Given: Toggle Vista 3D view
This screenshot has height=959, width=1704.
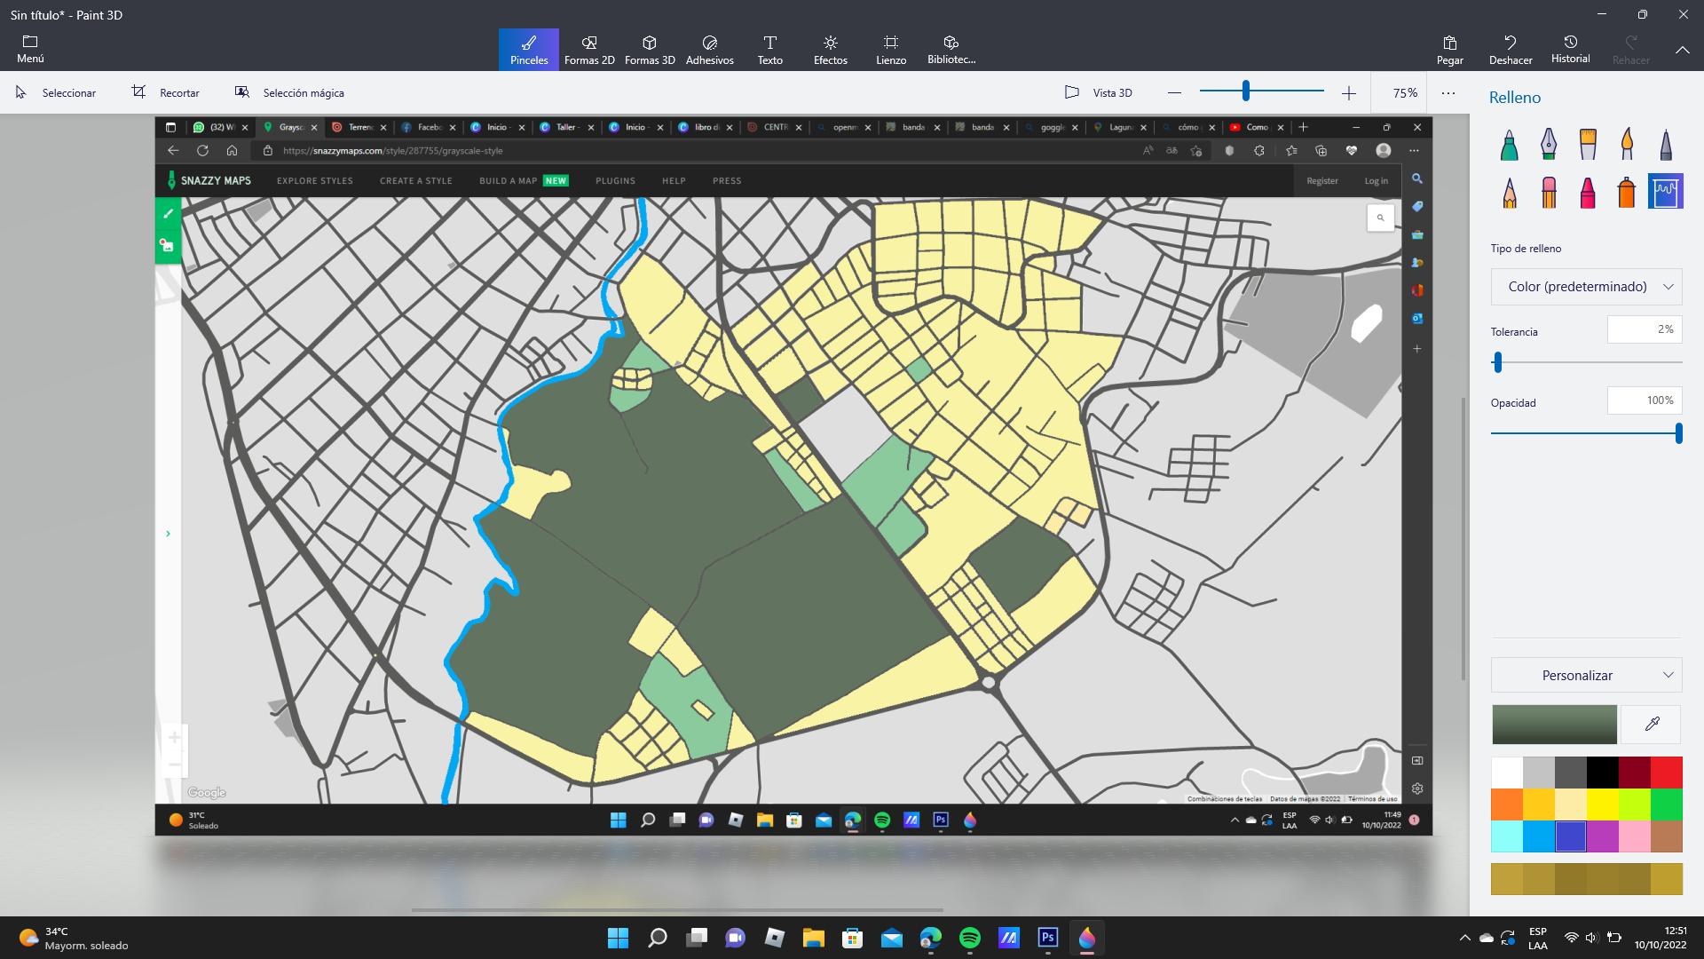Looking at the screenshot, I should click(1099, 92).
